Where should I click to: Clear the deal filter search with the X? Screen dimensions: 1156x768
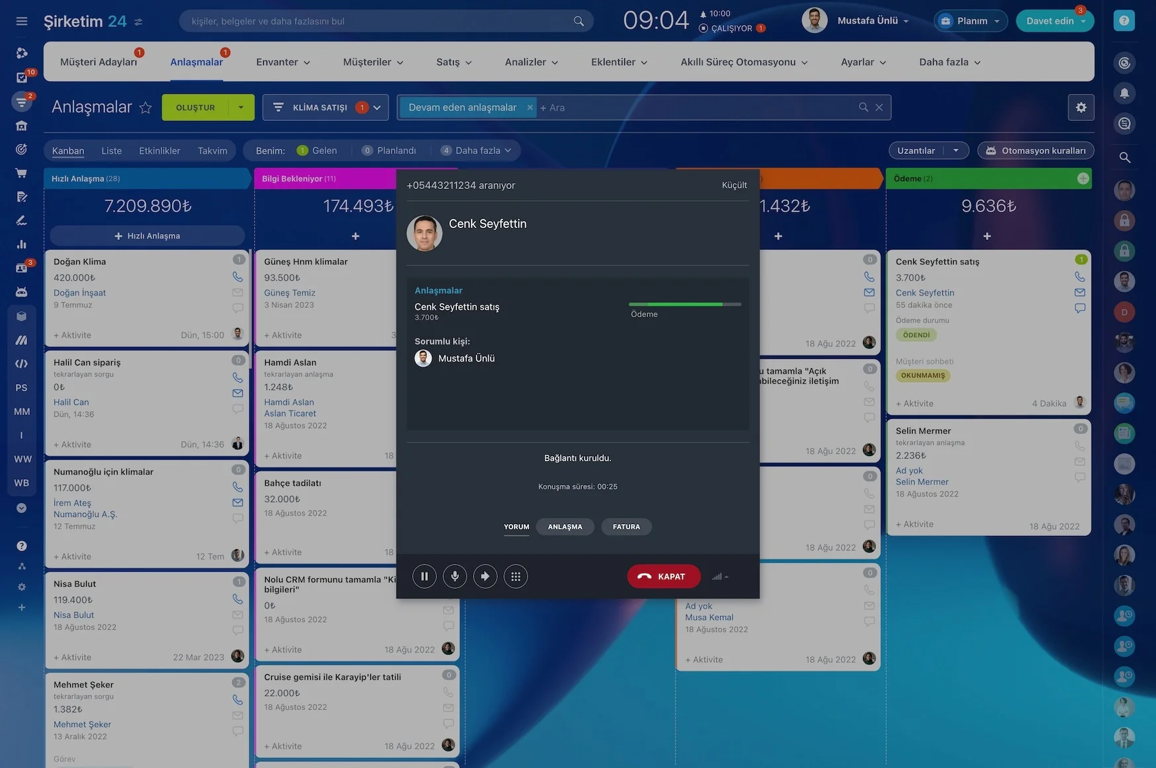coord(879,108)
